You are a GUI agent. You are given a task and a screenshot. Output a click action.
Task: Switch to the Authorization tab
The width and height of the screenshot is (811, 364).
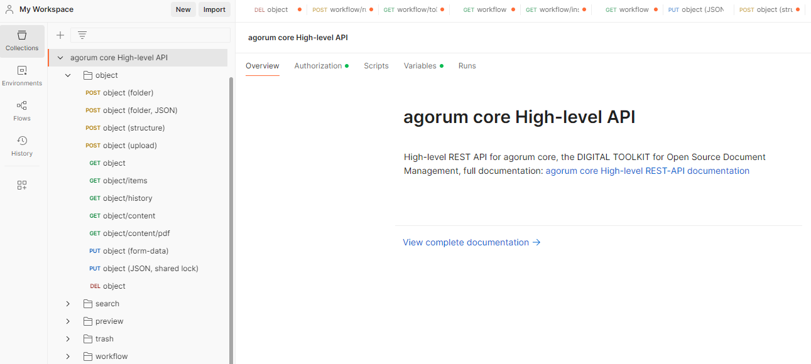[x=321, y=66]
